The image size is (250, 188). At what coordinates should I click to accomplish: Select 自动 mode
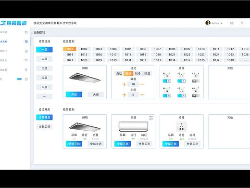tap(119, 74)
